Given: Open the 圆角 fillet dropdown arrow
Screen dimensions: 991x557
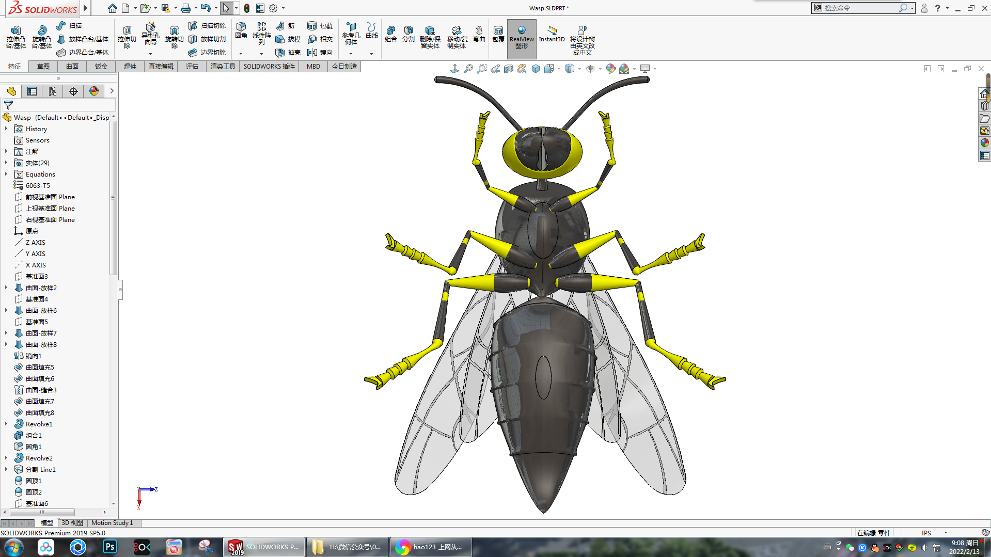Looking at the screenshot, I should tap(241, 54).
